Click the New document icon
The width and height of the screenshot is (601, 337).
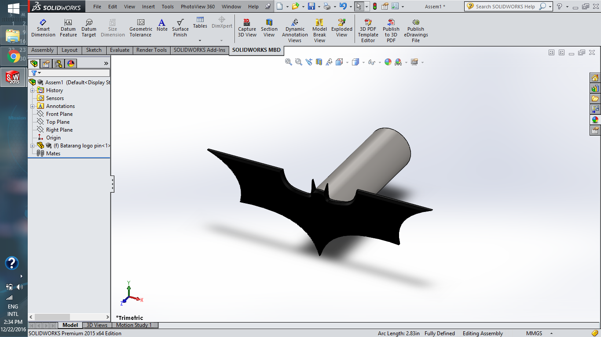[x=279, y=6]
